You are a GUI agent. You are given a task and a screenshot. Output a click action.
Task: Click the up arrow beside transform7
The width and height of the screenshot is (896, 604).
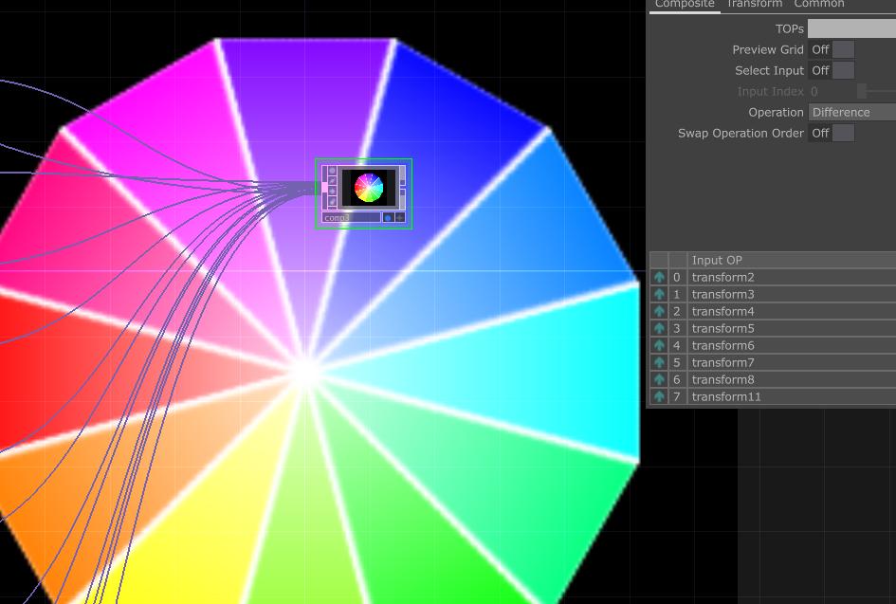pyautogui.click(x=659, y=362)
